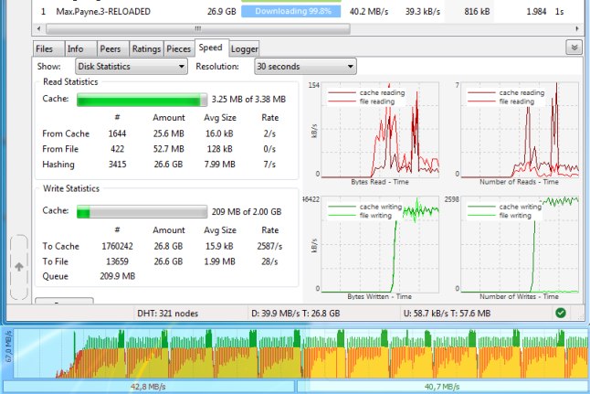
Task: Click the 2587/s write rate value
Action: (x=269, y=246)
